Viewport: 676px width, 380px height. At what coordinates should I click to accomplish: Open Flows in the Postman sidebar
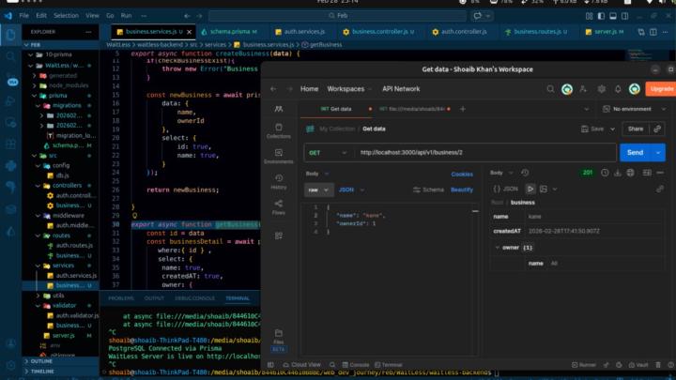(279, 207)
